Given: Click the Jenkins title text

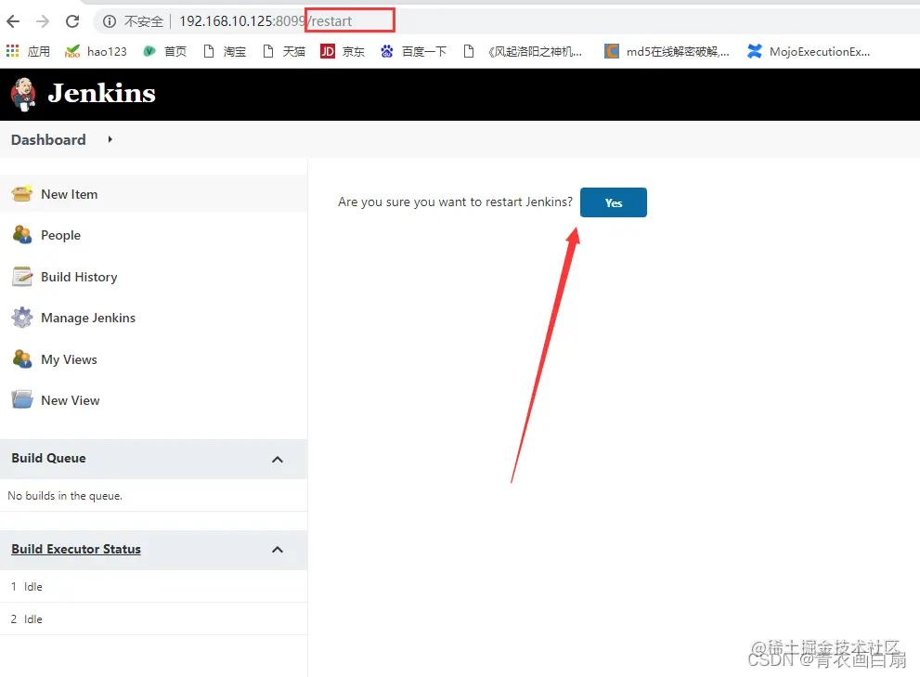Looking at the screenshot, I should click(102, 94).
